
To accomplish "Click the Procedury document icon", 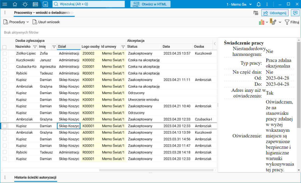I will (x=6, y=22).
